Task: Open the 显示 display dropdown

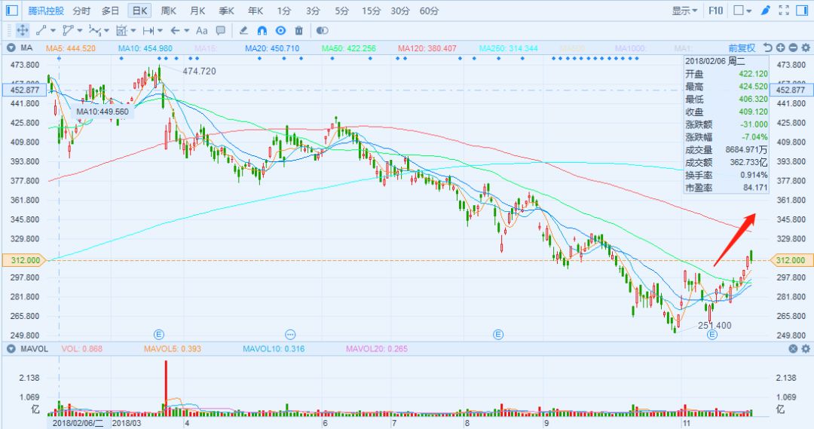Action: pos(684,11)
